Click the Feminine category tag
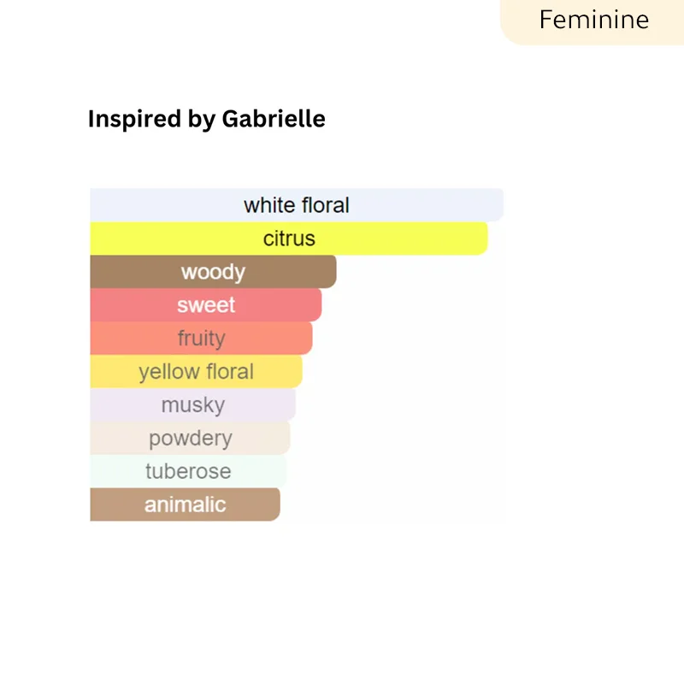 [x=593, y=21]
